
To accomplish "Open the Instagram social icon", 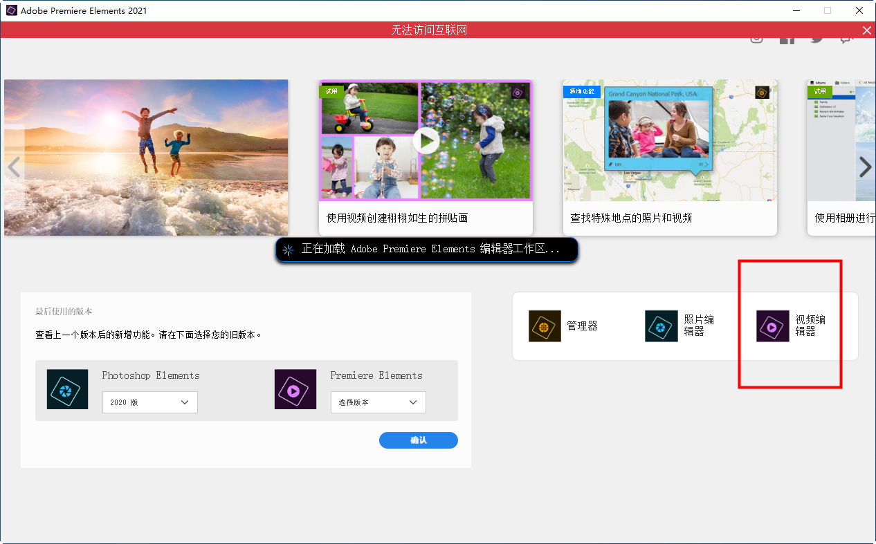I will tap(757, 39).
